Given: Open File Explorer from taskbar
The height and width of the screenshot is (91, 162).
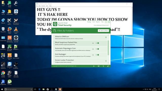Looking at the screenshot, I should [44, 89].
